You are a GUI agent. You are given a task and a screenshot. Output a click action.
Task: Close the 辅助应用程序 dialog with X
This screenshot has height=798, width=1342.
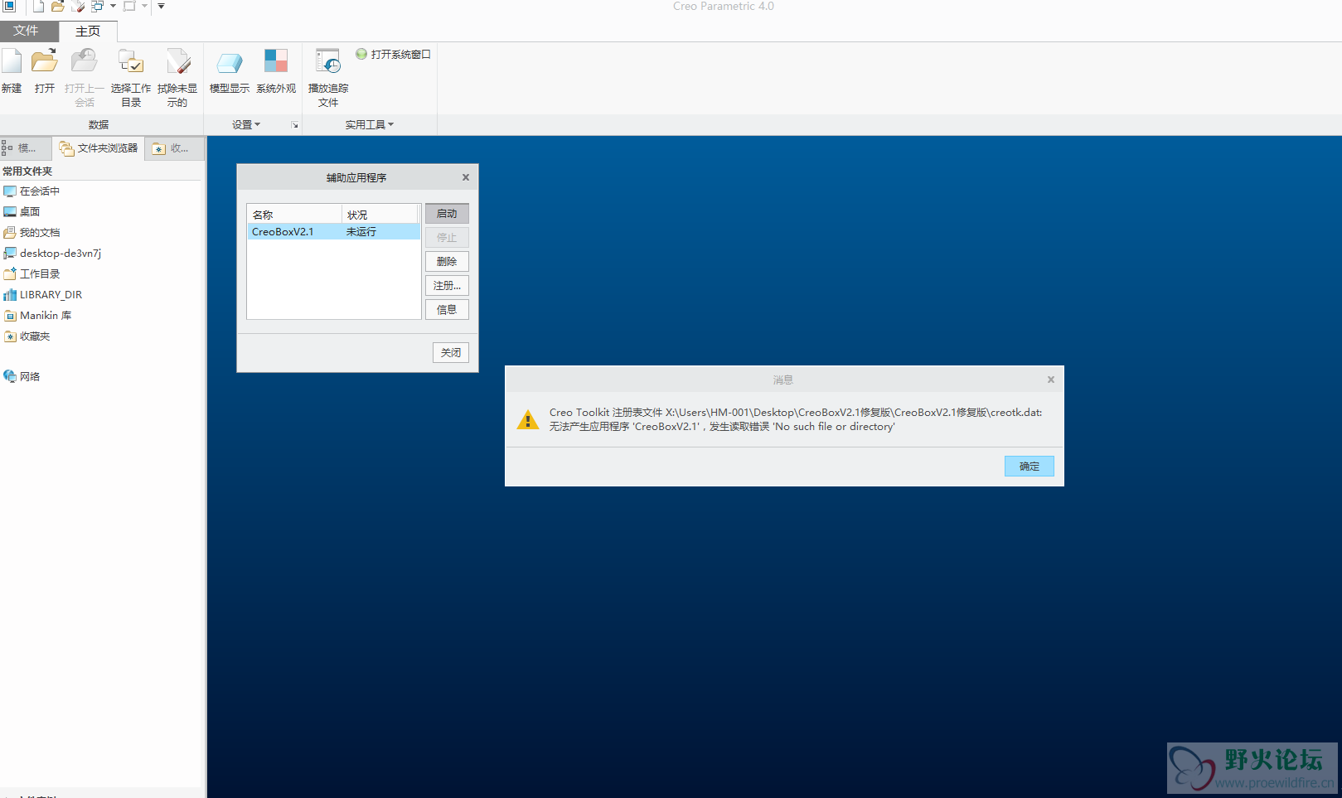tap(466, 177)
